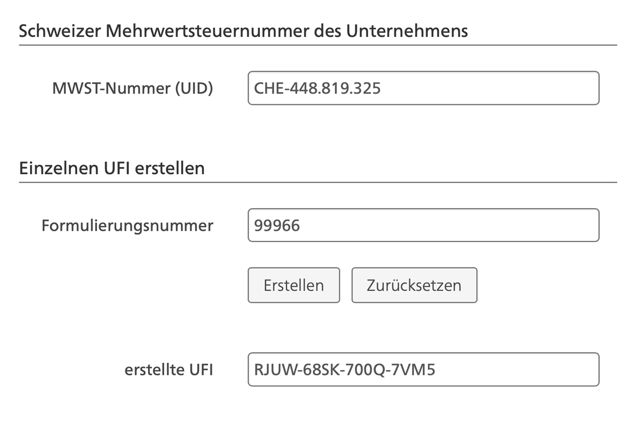Image resolution: width=643 pixels, height=428 pixels.
Task: Click into the Formulierungsnummer input field
Action: (x=423, y=226)
